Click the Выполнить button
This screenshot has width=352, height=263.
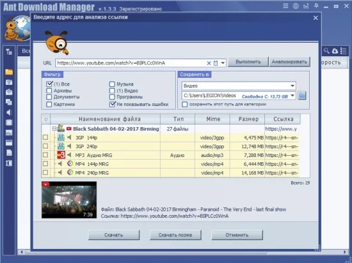click(x=248, y=62)
